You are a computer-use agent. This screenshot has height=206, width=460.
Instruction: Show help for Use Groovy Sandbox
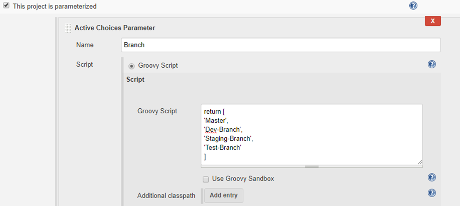431,178
